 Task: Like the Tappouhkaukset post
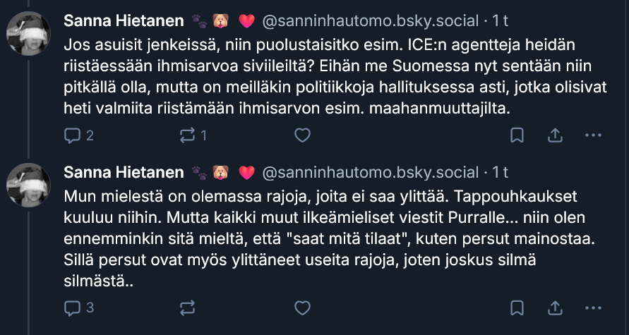point(302,307)
